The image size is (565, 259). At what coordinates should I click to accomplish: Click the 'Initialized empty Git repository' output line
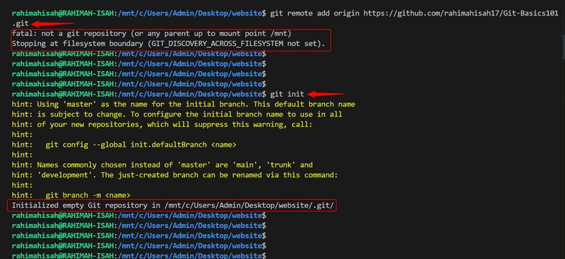[x=172, y=205]
